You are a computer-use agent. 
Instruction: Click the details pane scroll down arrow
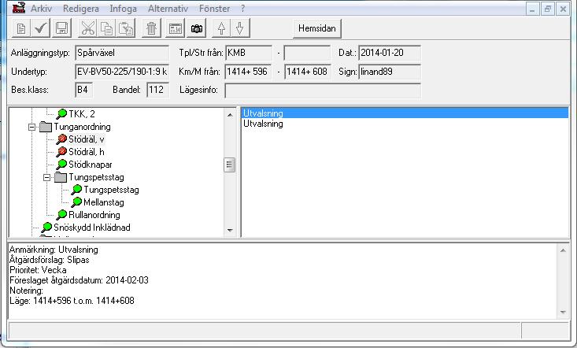tap(563, 313)
